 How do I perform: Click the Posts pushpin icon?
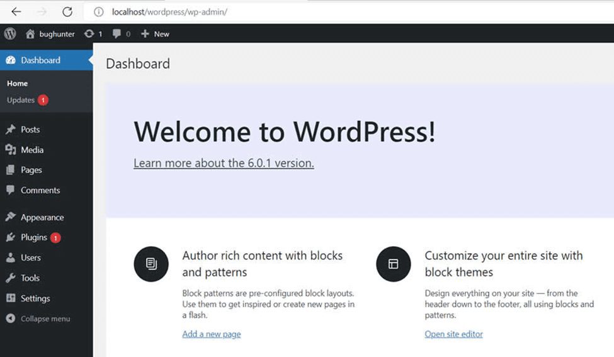(x=11, y=130)
